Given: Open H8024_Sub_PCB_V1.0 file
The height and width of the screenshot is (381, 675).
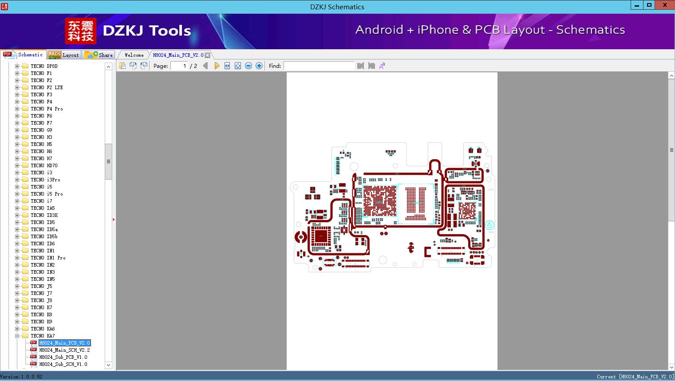Looking at the screenshot, I should click(x=63, y=357).
